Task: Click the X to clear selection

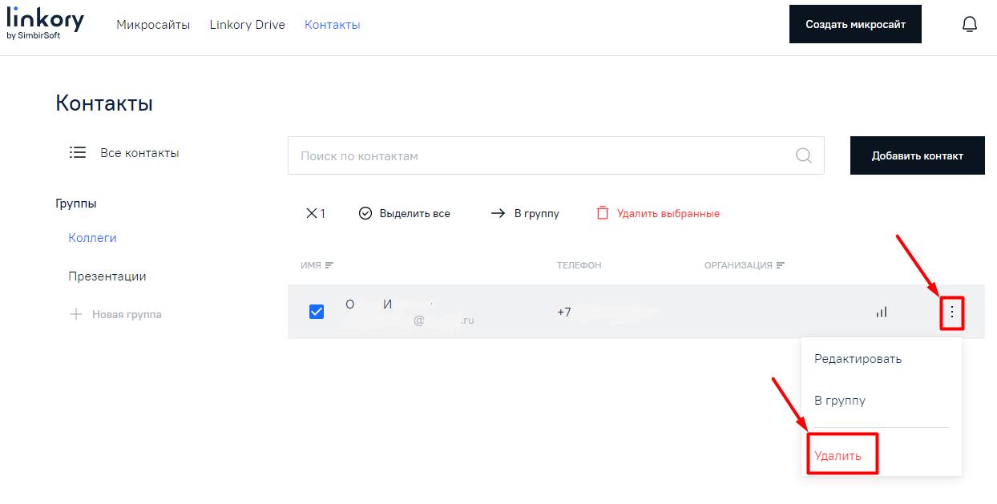Action: coord(311,214)
